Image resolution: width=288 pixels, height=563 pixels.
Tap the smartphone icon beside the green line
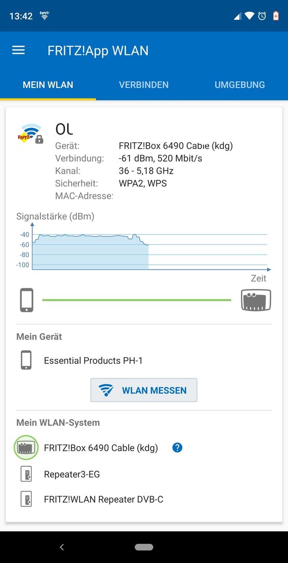coord(27,300)
